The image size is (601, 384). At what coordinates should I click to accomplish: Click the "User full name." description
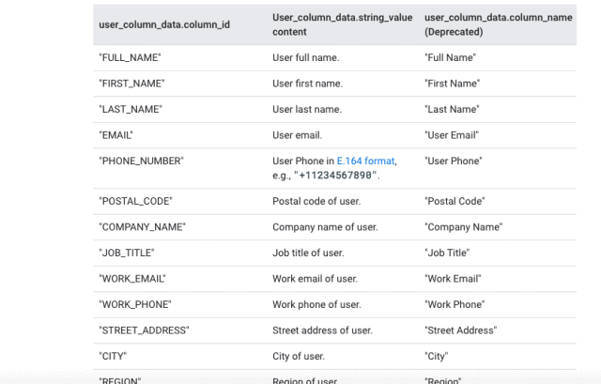click(x=306, y=58)
